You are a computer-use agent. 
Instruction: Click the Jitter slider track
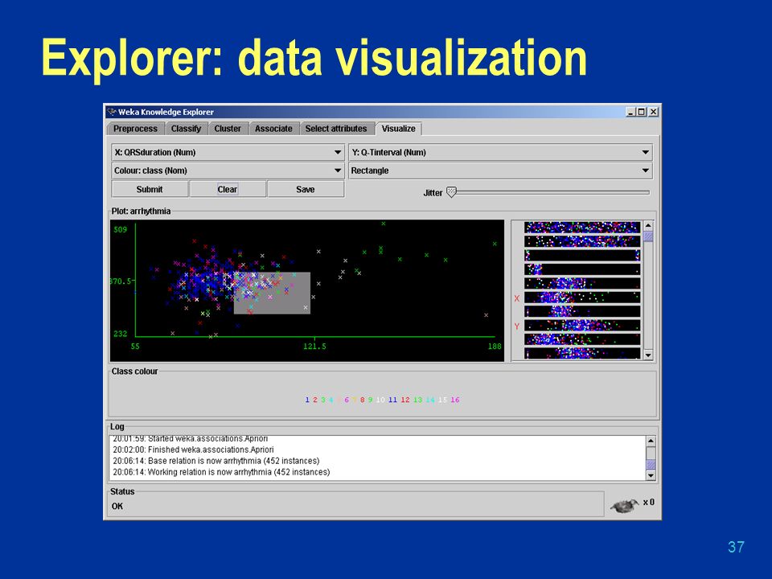tap(552, 192)
